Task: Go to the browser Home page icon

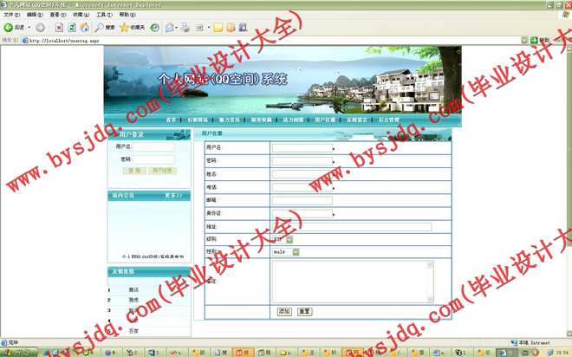Action: (x=85, y=27)
